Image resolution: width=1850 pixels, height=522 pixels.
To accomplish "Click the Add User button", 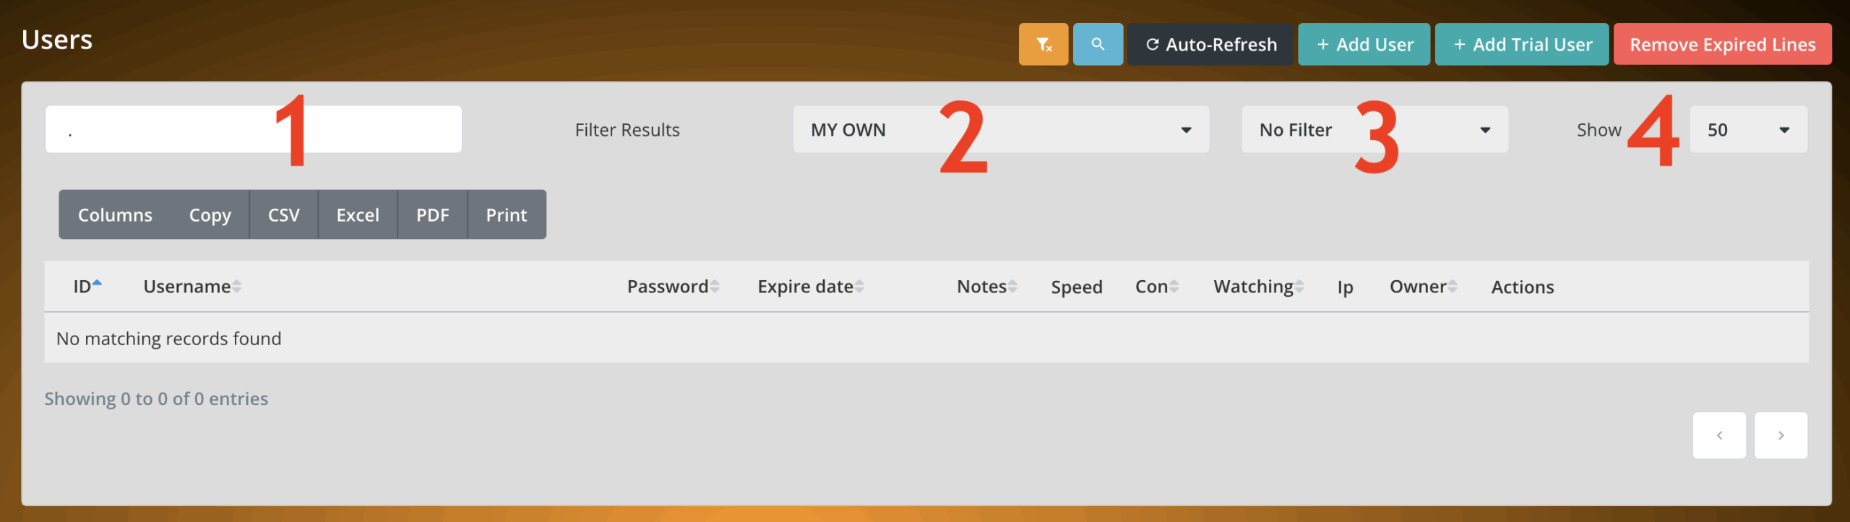I will [1364, 45].
